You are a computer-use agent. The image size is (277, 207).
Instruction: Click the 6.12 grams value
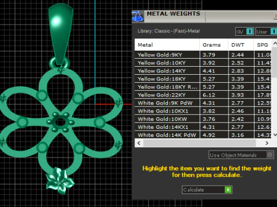(x=209, y=95)
